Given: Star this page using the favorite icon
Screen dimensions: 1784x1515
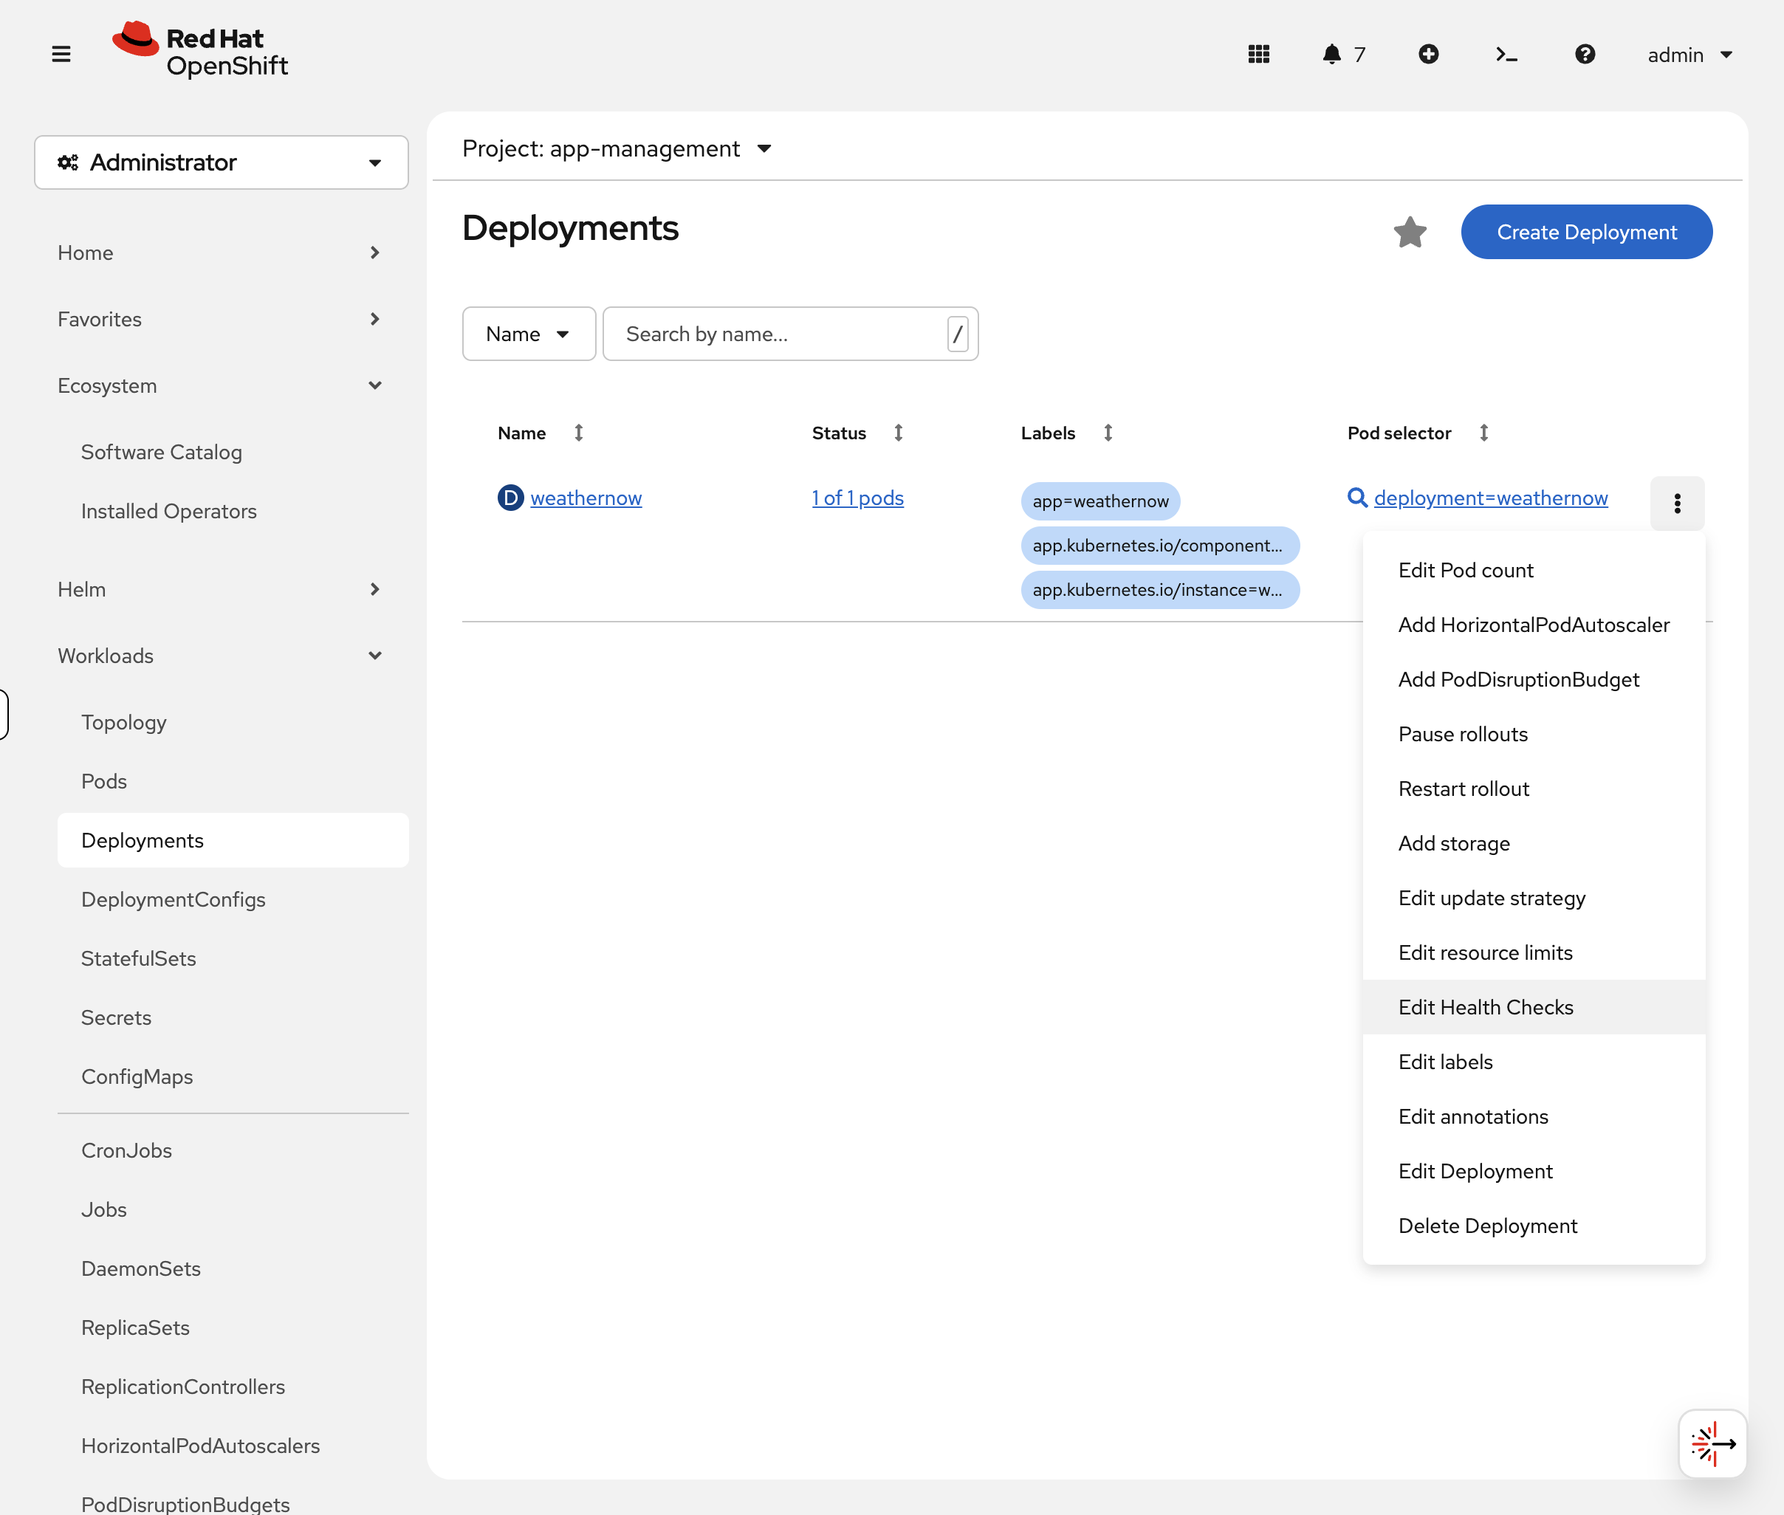Looking at the screenshot, I should click(x=1408, y=231).
